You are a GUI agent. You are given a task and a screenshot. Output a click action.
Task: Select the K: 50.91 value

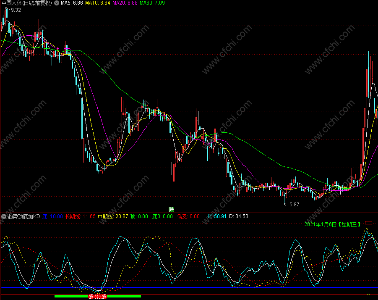tap(217, 216)
